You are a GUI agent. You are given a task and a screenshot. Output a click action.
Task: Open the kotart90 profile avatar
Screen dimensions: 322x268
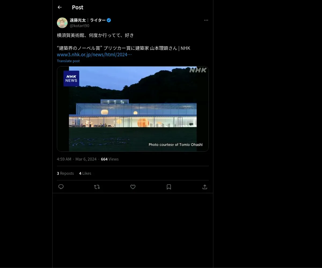(62, 23)
